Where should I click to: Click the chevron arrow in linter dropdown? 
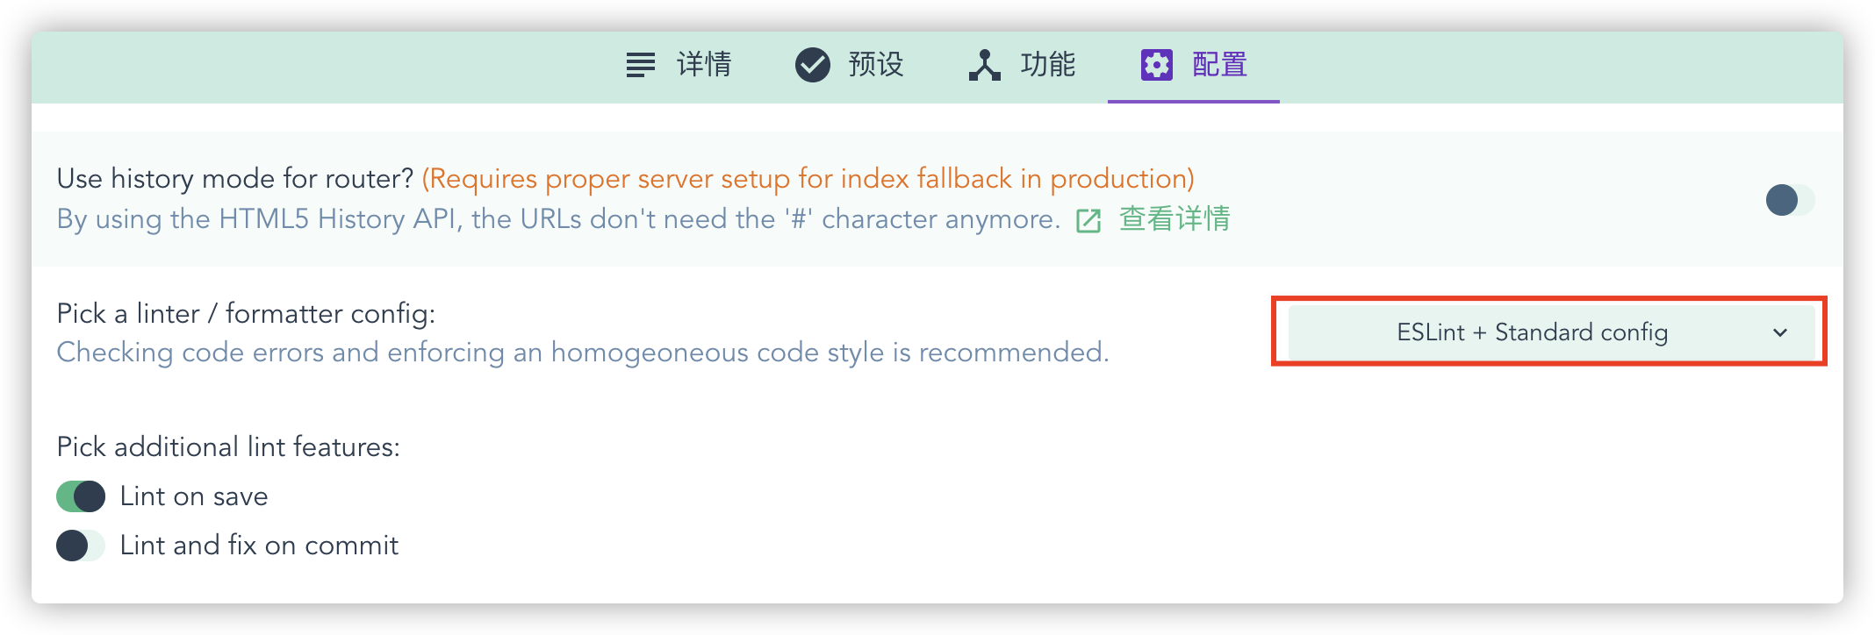[x=1780, y=333]
